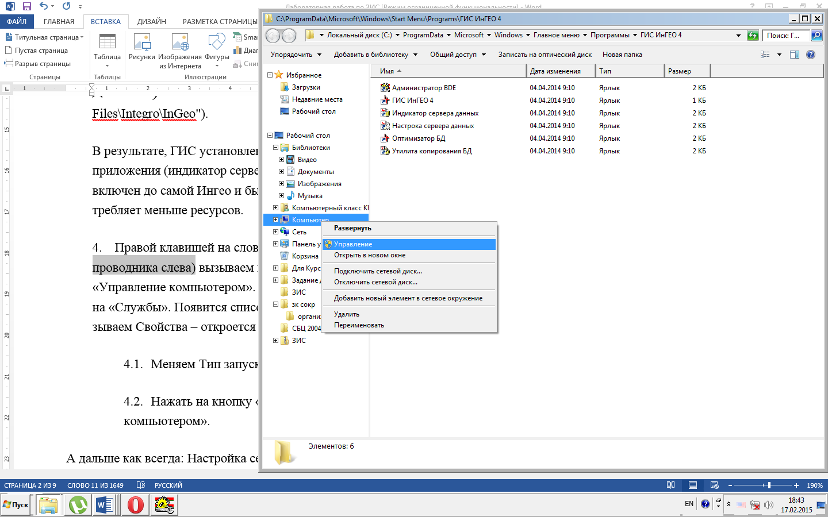Viewport: 828px width, 517px height.
Task: Expand the Видео library node
Action: [x=281, y=160]
